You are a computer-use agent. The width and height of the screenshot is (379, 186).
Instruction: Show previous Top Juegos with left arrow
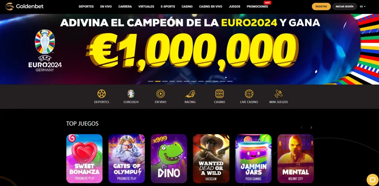point(301,127)
